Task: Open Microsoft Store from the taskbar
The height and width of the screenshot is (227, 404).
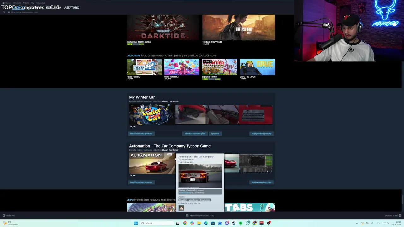Action: 213,223
